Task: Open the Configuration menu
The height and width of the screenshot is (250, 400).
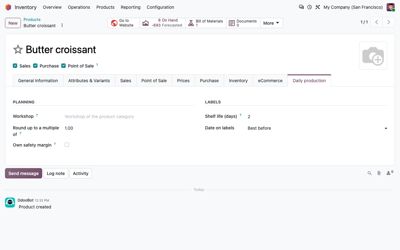Action: coord(161,7)
